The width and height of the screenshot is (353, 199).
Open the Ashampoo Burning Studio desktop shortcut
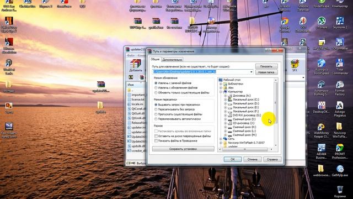tap(321, 88)
